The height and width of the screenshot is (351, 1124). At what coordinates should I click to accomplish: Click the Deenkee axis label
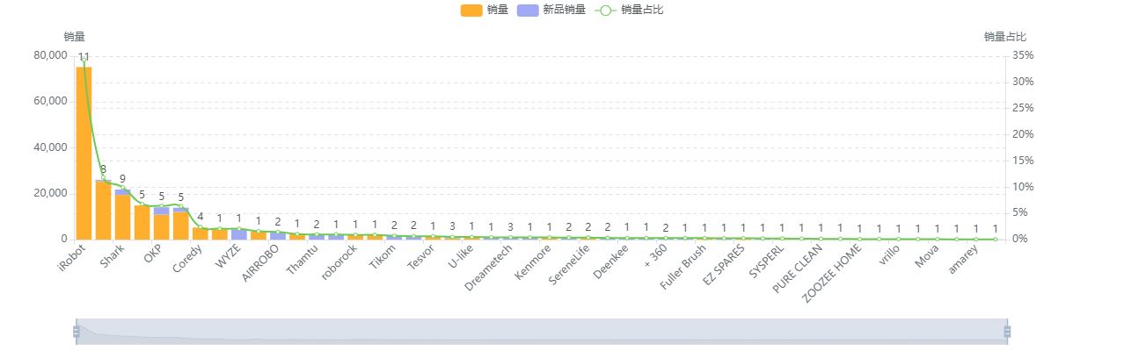click(612, 261)
